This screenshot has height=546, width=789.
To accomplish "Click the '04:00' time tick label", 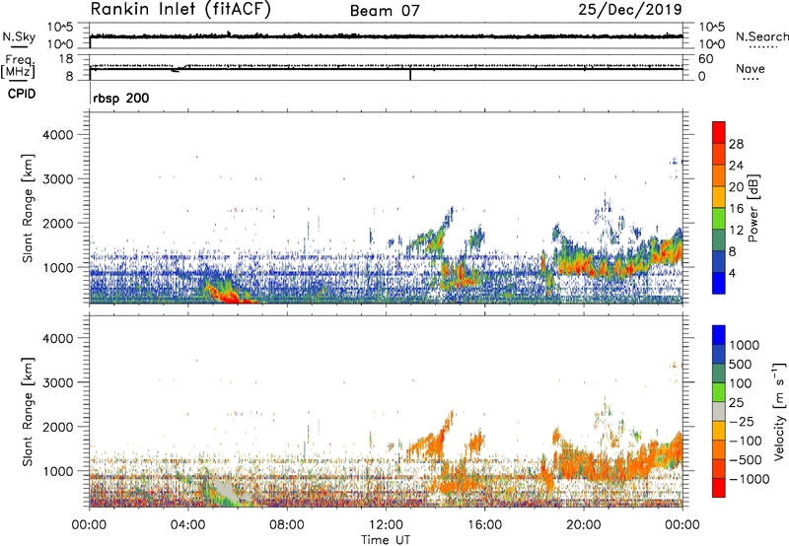I will [187, 525].
